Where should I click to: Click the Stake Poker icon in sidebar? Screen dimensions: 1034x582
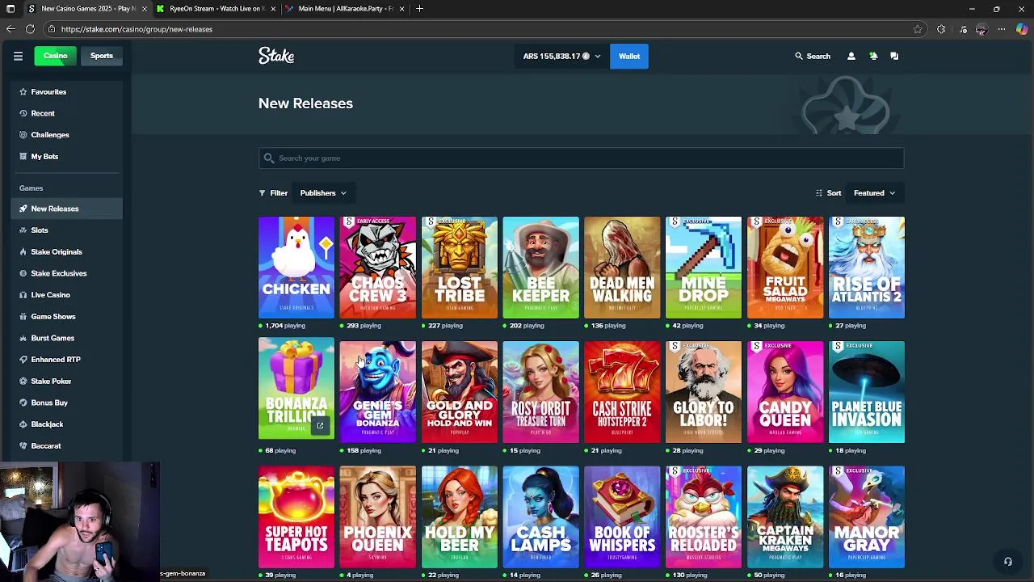[23, 382]
